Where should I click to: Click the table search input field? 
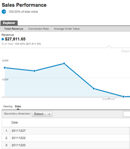(x=127, y=114)
